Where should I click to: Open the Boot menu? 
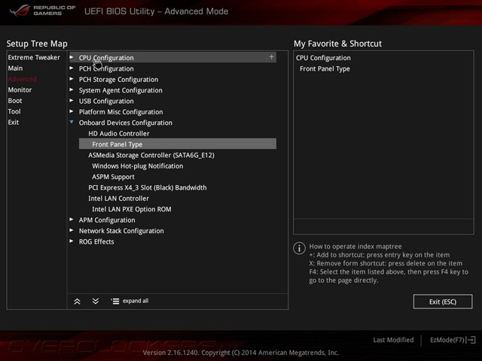click(x=15, y=101)
